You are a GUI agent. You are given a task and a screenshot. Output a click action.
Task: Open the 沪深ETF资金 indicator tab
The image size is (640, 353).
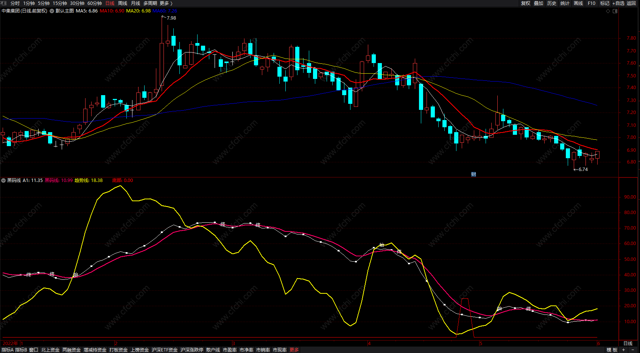[x=165, y=350]
